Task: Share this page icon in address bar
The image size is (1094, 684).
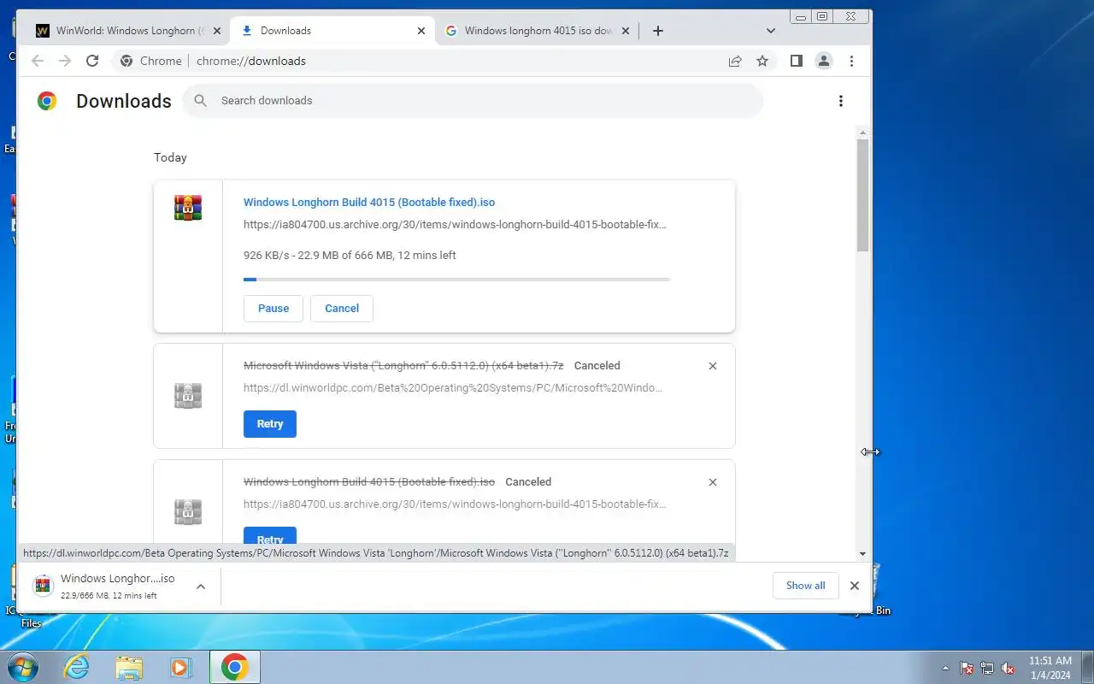Action: 735,61
